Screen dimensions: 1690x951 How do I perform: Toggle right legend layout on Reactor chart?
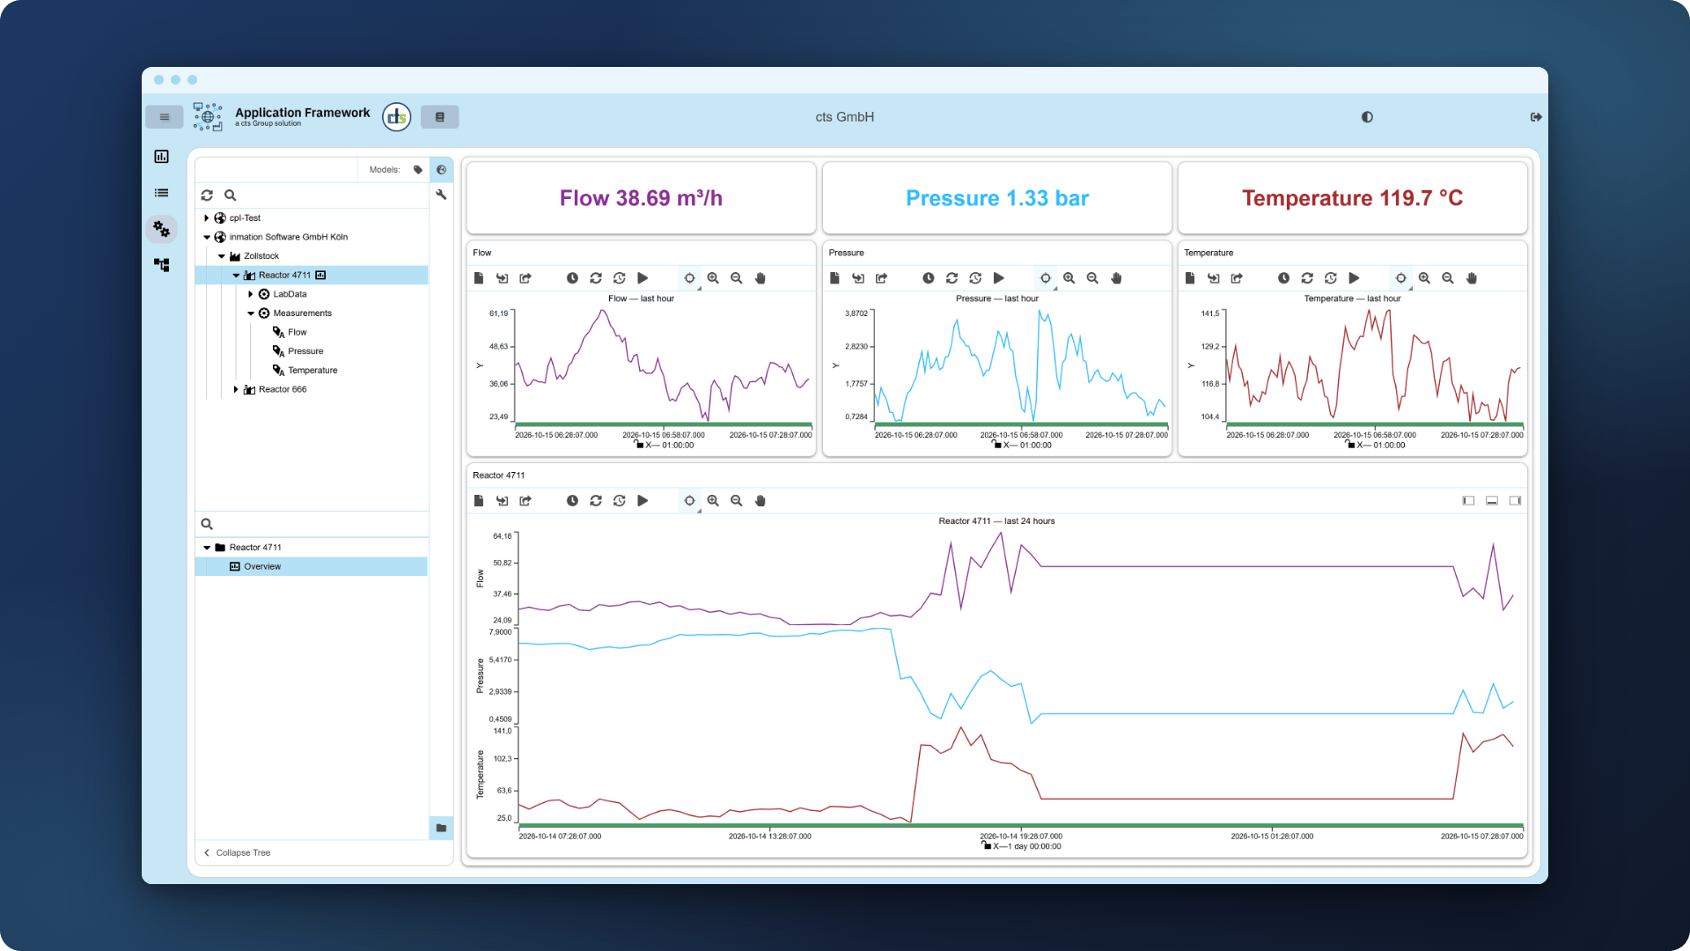(x=1516, y=501)
